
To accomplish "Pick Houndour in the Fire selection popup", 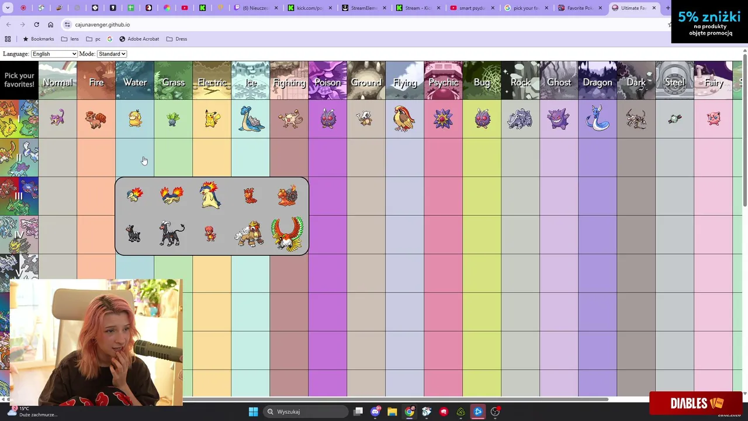I will tap(134, 234).
